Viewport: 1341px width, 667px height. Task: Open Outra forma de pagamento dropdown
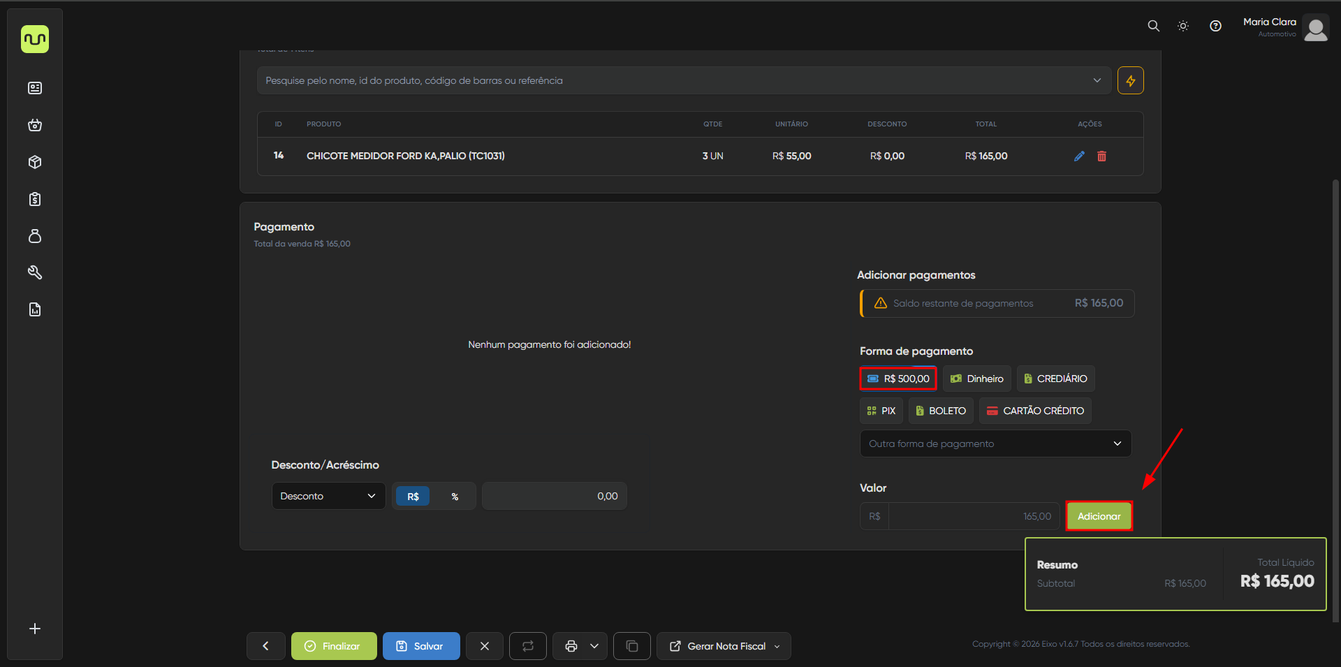coord(995,444)
